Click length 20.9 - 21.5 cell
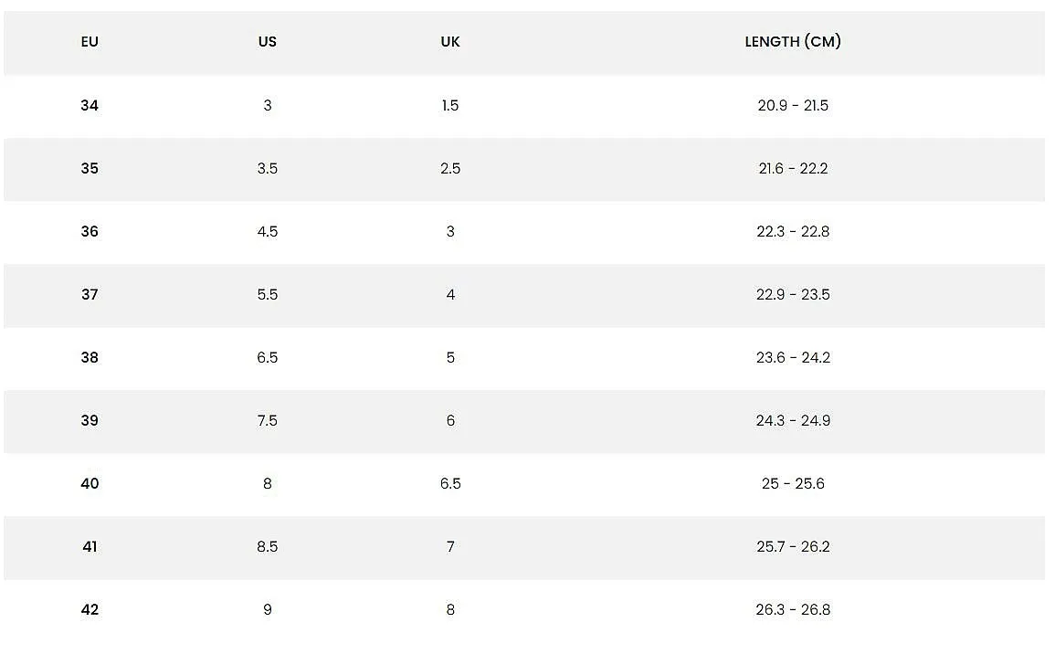Screen dimensions: 1055x654 pyautogui.click(x=793, y=106)
